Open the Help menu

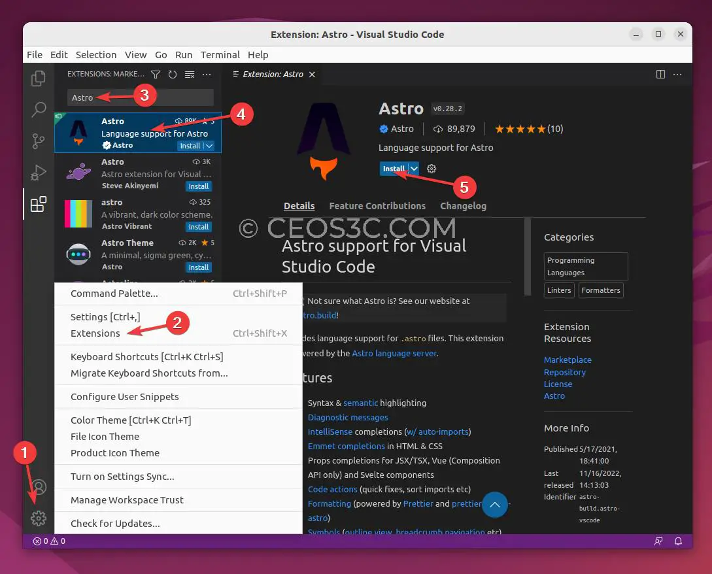[258, 55]
